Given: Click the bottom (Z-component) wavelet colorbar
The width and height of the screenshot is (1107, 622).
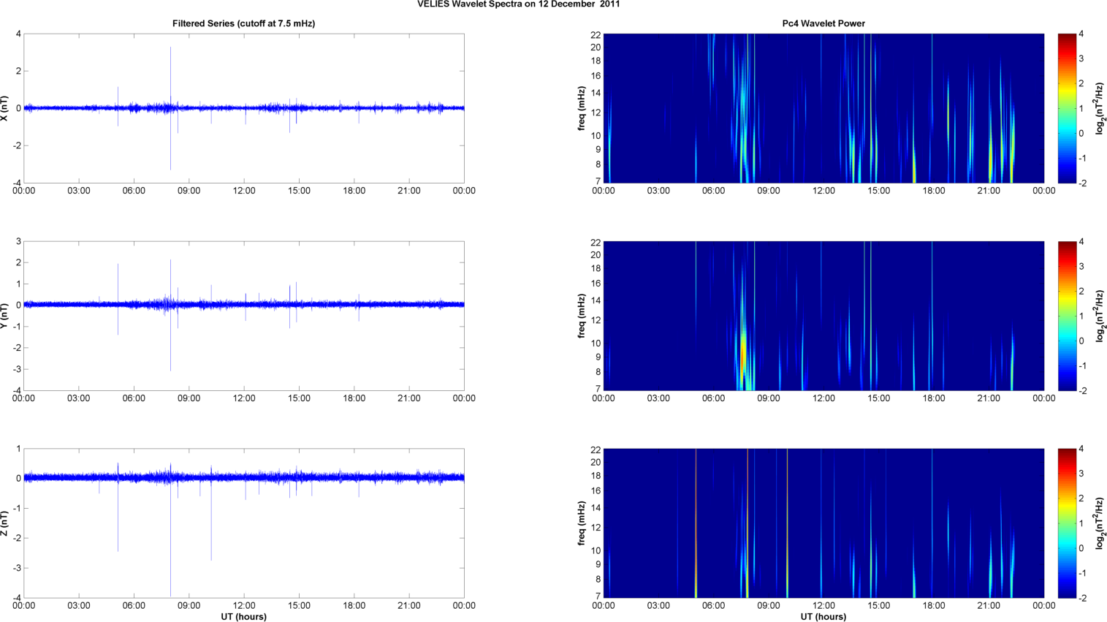Looking at the screenshot, I should [1067, 523].
